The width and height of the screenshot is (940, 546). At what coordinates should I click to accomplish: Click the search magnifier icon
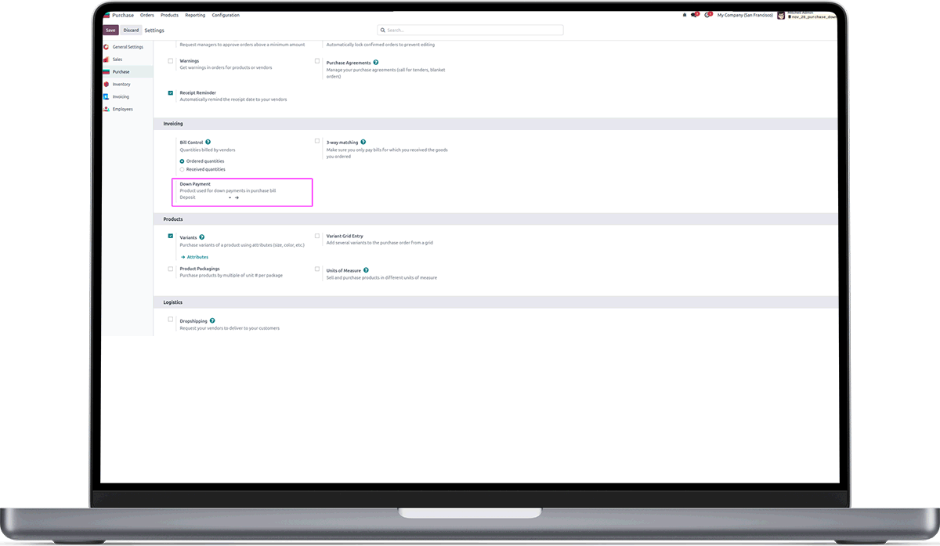382,31
